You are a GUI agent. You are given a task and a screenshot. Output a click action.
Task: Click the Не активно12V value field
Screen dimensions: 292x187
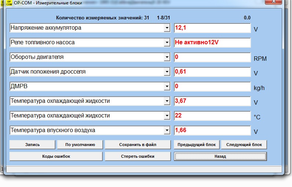(x=212, y=42)
